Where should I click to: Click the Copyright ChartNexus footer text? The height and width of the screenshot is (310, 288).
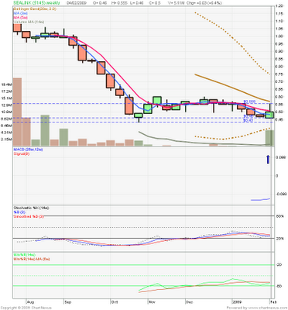click(x=27, y=308)
